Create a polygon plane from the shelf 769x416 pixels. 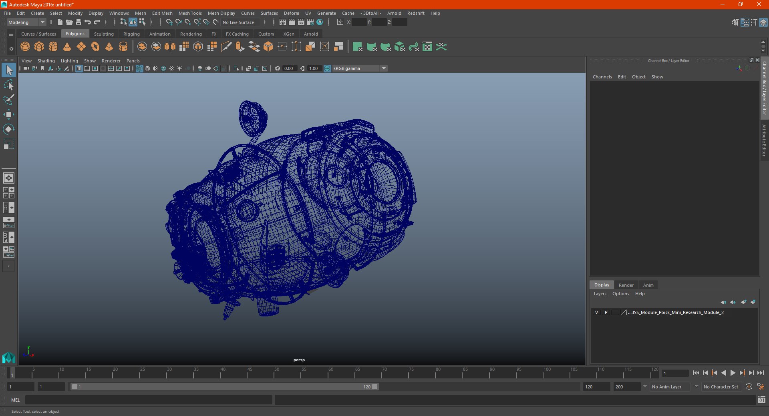(x=81, y=47)
